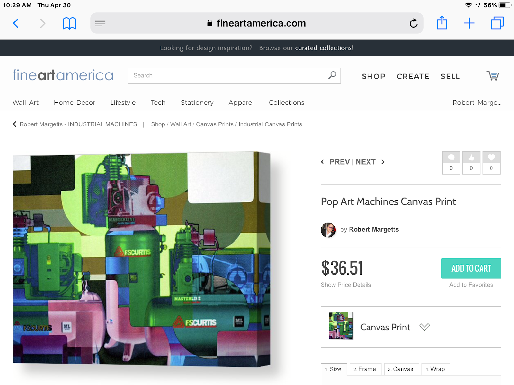Viewport: 514px width, 385px height.
Task: Open a new tab with plus icon
Action: [x=469, y=23]
